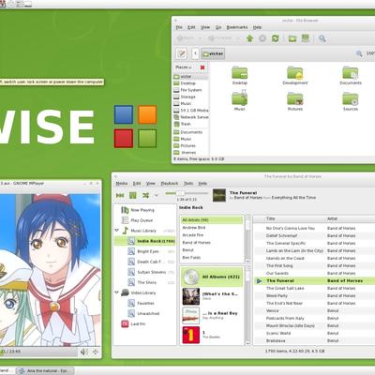Open the Computer toolbar icon in File Browser

tap(306, 38)
